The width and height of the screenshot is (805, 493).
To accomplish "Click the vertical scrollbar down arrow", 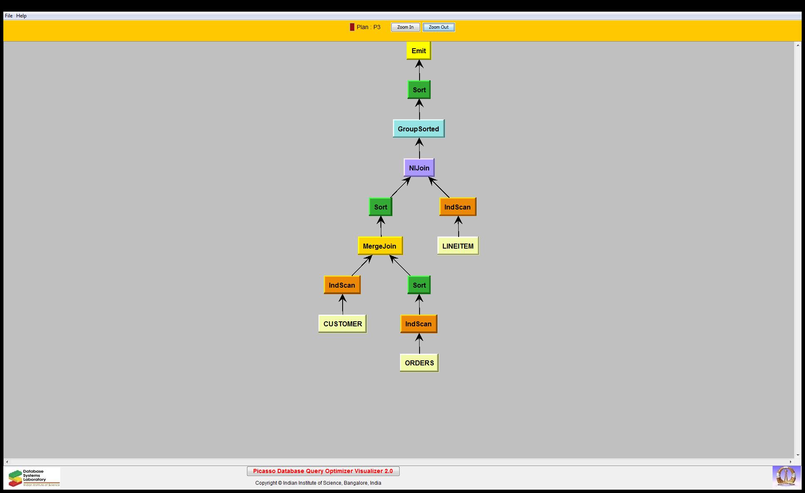I will tap(798, 455).
